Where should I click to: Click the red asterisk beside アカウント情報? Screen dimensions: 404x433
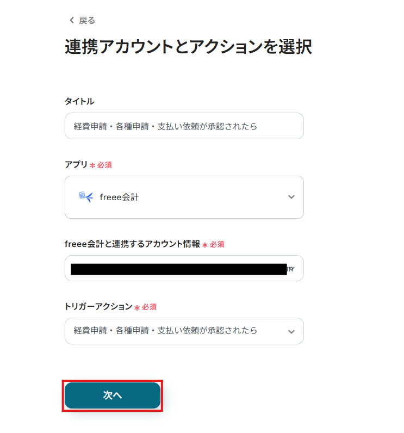tap(205, 245)
